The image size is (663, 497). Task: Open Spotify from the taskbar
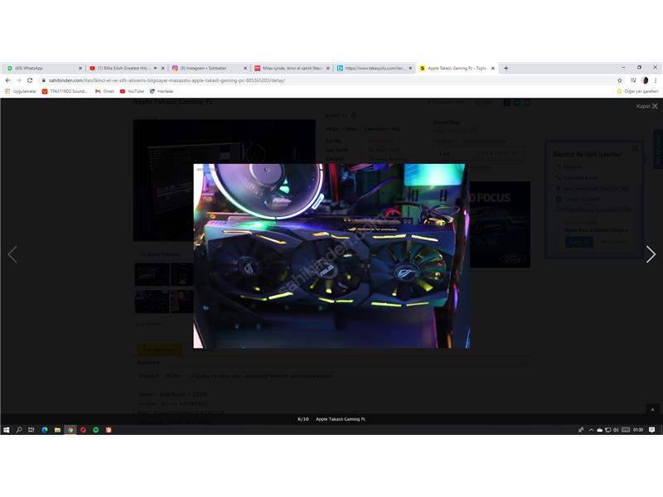pos(96,430)
